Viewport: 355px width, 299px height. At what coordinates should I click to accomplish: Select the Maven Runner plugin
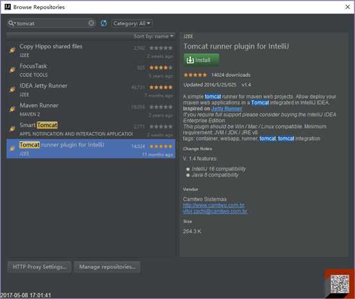click(x=90, y=109)
